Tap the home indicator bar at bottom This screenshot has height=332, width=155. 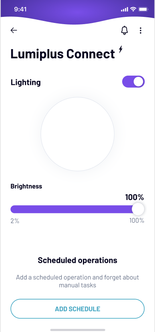[78, 330]
